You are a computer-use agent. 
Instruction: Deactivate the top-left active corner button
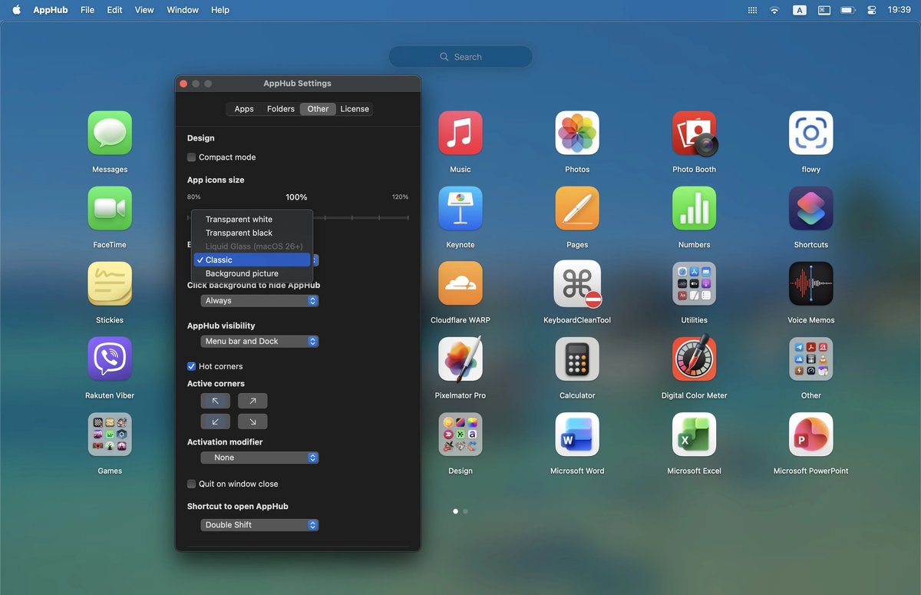[215, 400]
